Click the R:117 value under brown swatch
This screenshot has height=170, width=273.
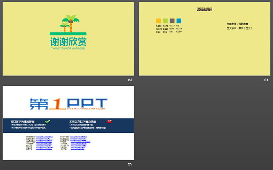pos(172,26)
